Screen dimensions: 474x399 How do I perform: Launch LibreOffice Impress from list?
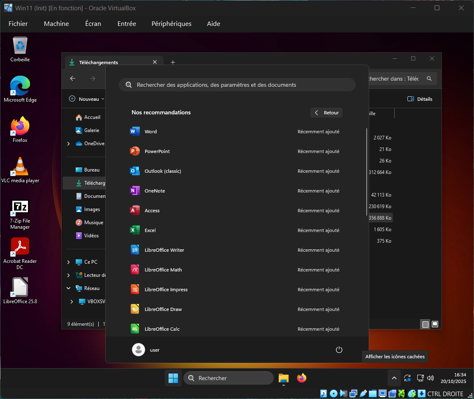[166, 290]
